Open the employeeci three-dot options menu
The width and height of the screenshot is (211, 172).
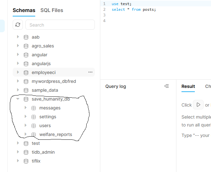[x=90, y=72]
